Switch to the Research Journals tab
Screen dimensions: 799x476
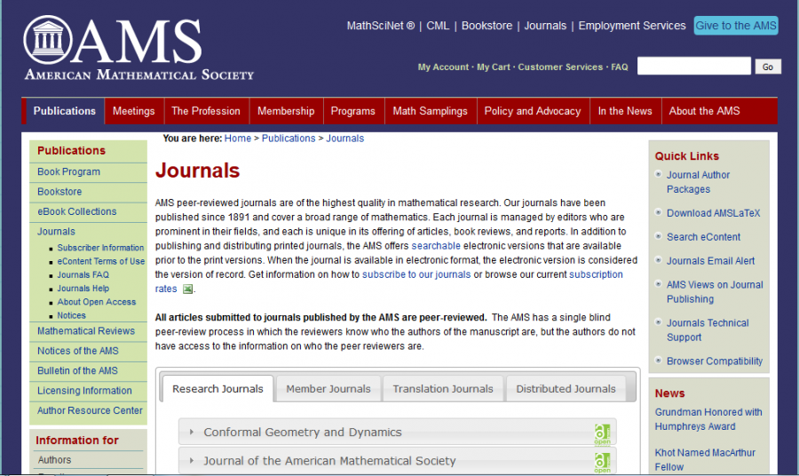pos(218,389)
